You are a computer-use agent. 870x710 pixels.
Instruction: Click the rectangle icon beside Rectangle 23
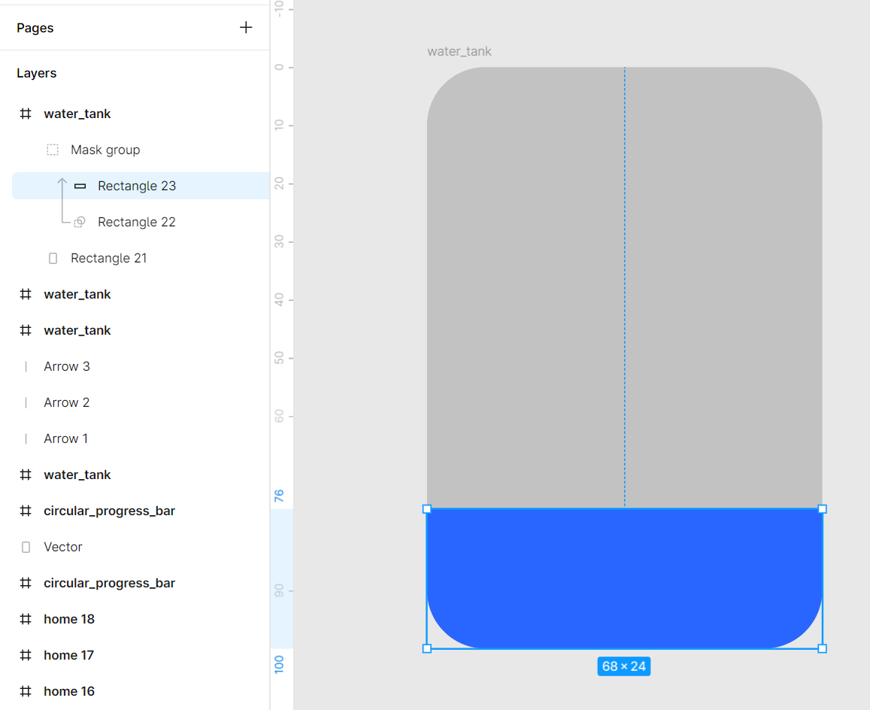coord(80,186)
